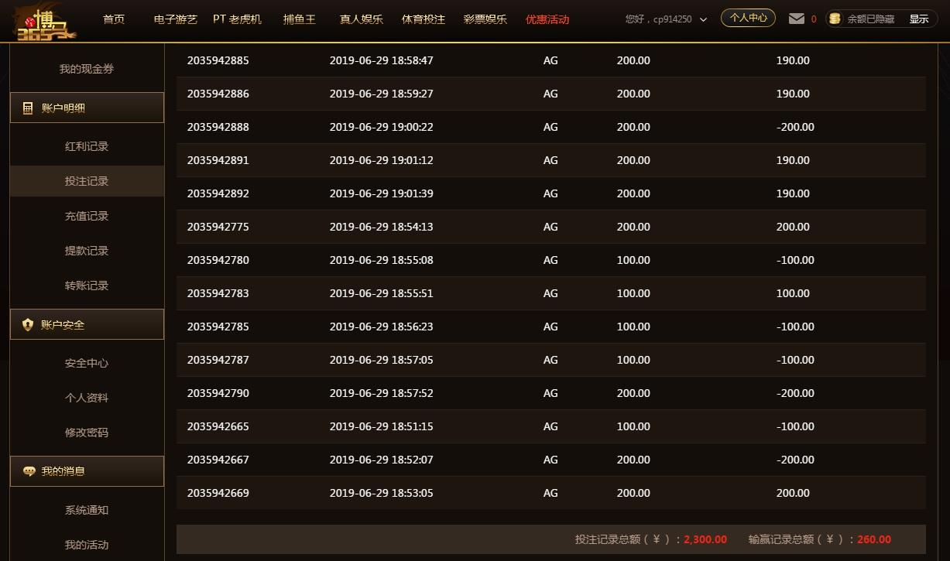Screen dimensions: 950x561
Task: Open 电子游艺 games section
Action: [174, 19]
